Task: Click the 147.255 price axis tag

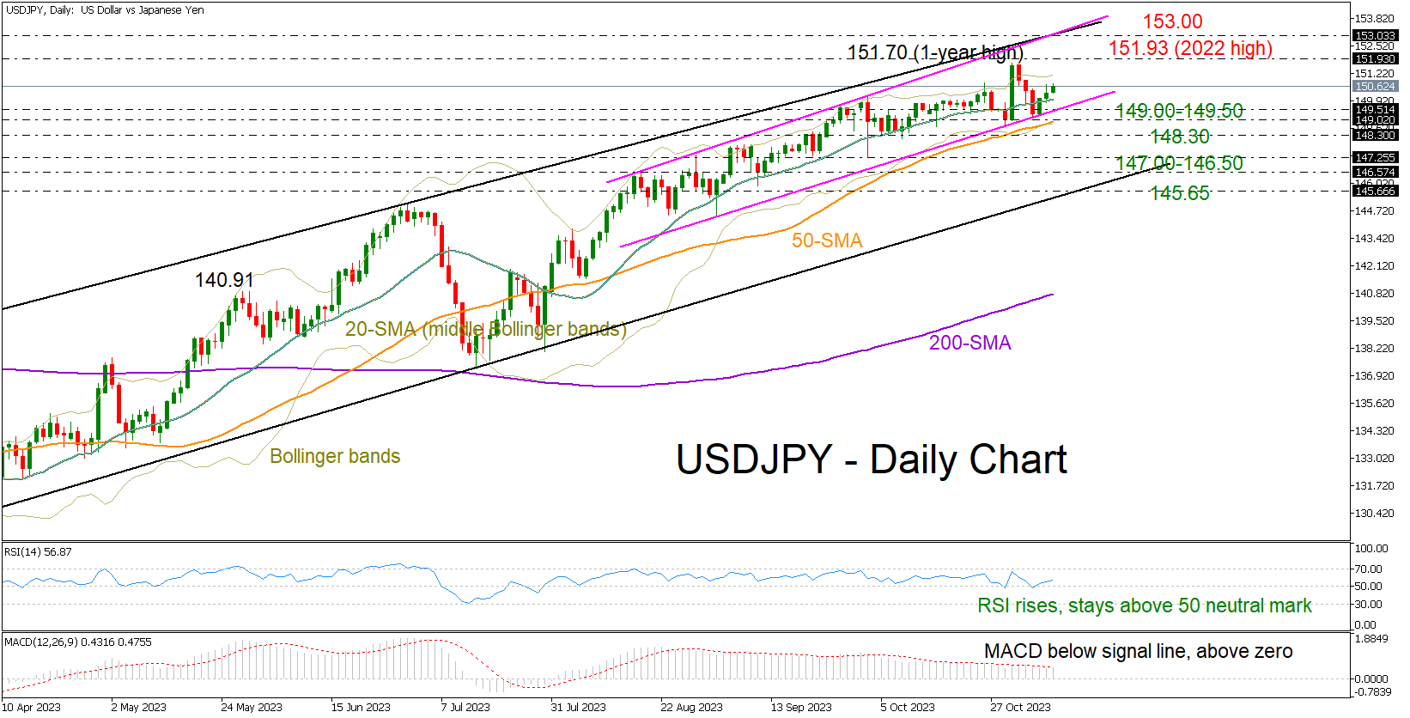Action: pos(1375,157)
